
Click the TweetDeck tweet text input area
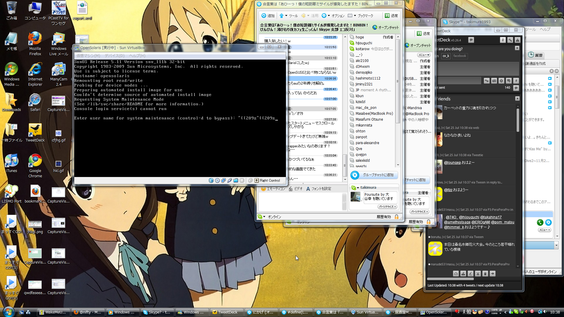[x=478, y=69]
